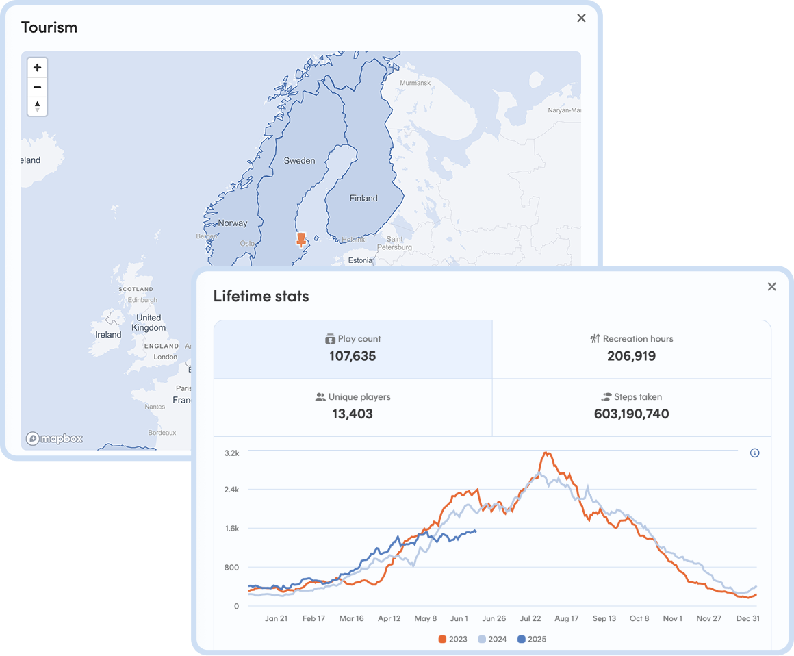The width and height of the screenshot is (794, 656).
Task: Zoom out using the minus map control
Action: pos(37,87)
